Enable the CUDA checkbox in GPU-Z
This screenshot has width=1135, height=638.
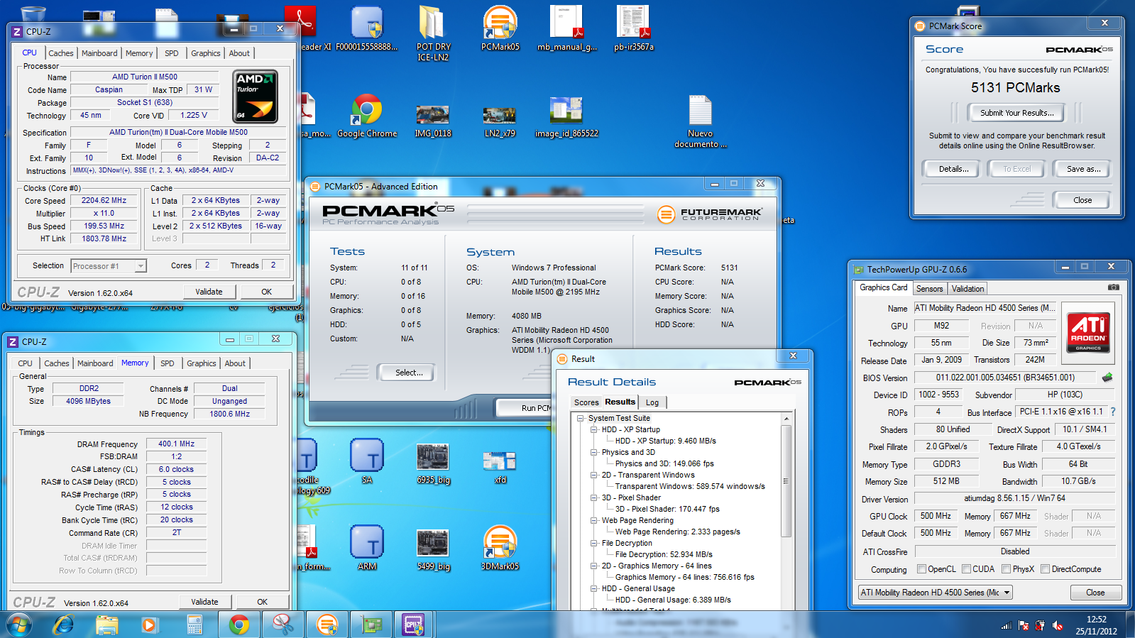pyautogui.click(x=966, y=568)
